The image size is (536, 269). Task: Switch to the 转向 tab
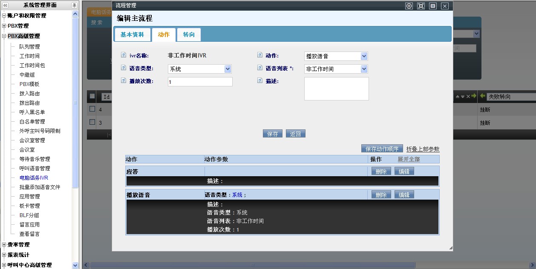point(189,34)
